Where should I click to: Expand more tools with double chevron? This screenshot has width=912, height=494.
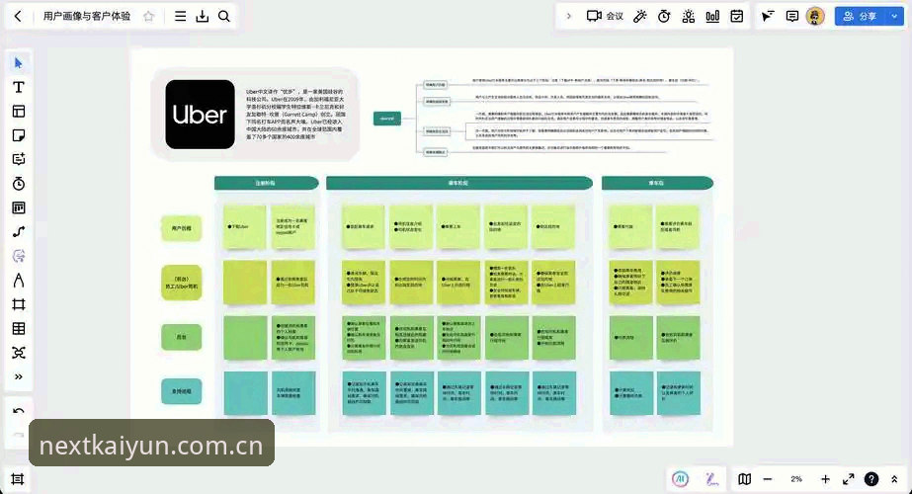tap(19, 377)
